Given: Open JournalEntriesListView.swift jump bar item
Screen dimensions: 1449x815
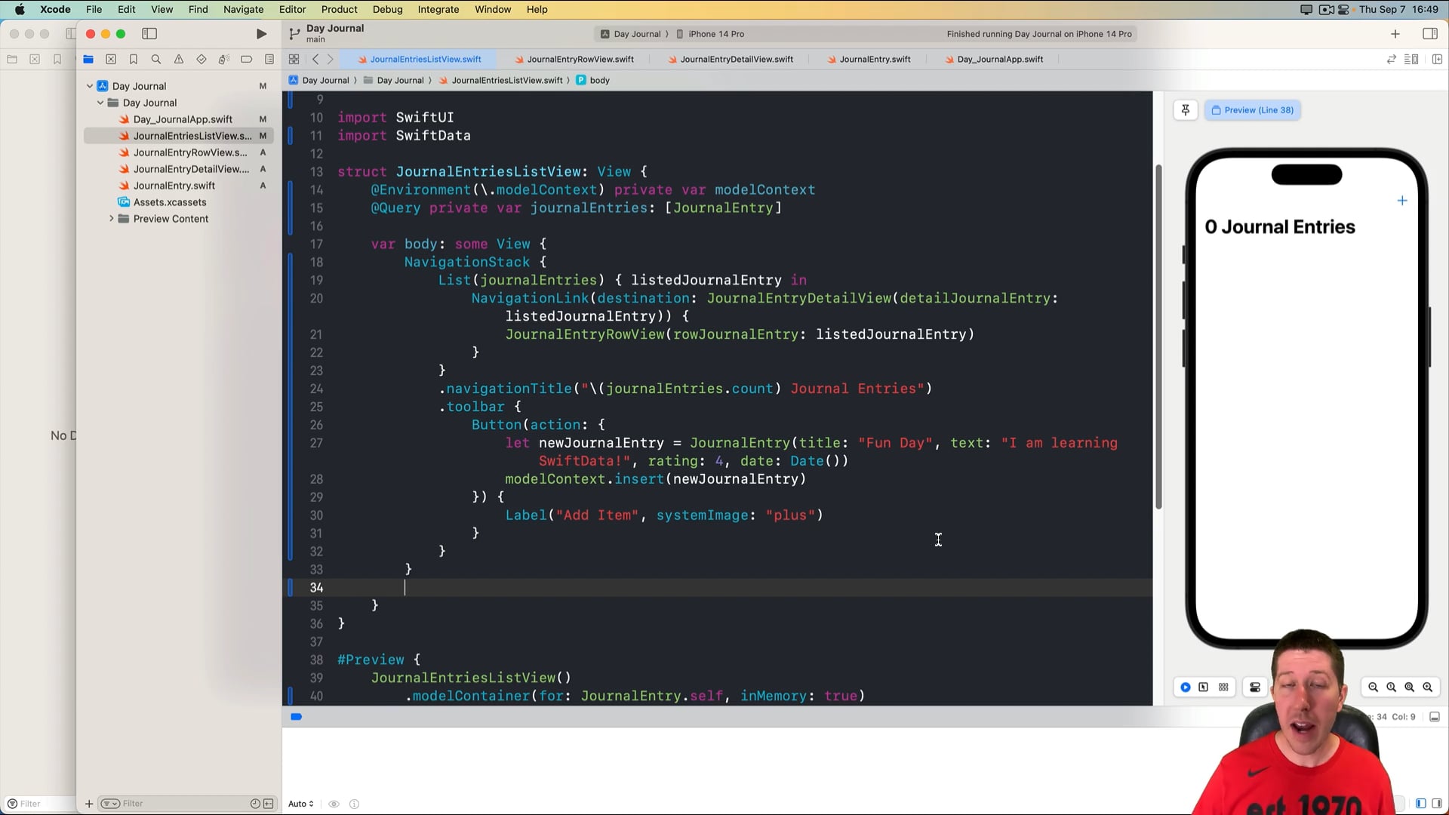Looking at the screenshot, I should click(500, 80).
